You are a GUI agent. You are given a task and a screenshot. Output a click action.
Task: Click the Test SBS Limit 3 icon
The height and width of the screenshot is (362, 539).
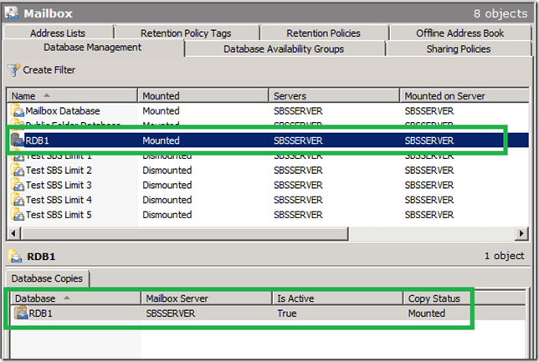[18, 185]
